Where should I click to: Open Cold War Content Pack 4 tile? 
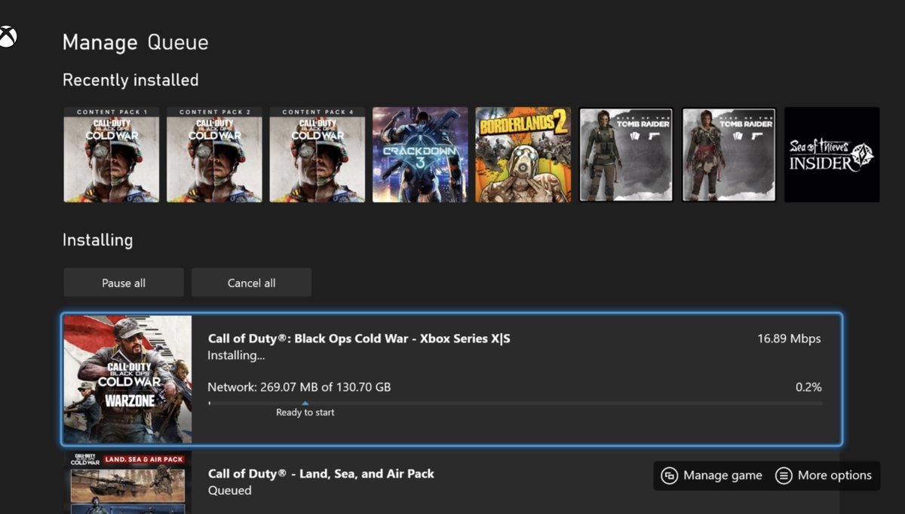click(318, 155)
